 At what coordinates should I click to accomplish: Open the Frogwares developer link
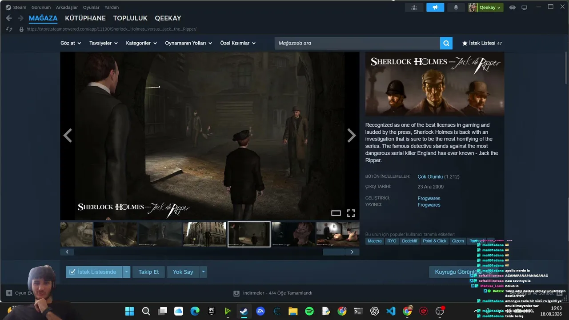(429, 198)
